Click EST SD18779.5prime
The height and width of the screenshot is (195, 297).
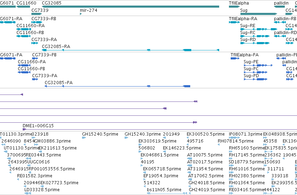click(246, 162)
